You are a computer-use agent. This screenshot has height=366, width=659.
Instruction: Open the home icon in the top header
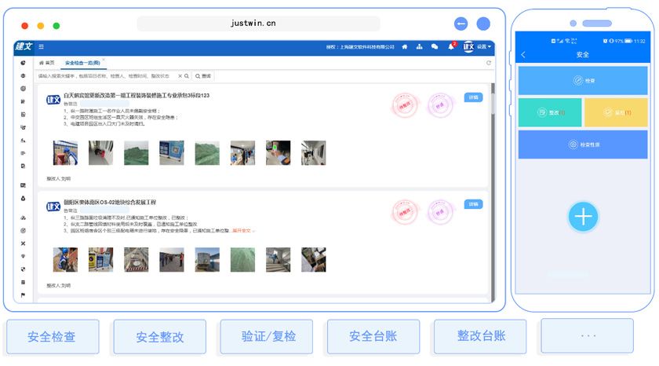pyautogui.click(x=405, y=47)
